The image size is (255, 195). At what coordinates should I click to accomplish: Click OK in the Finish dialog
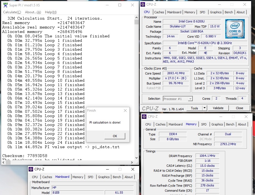pyautogui.click(x=115, y=136)
